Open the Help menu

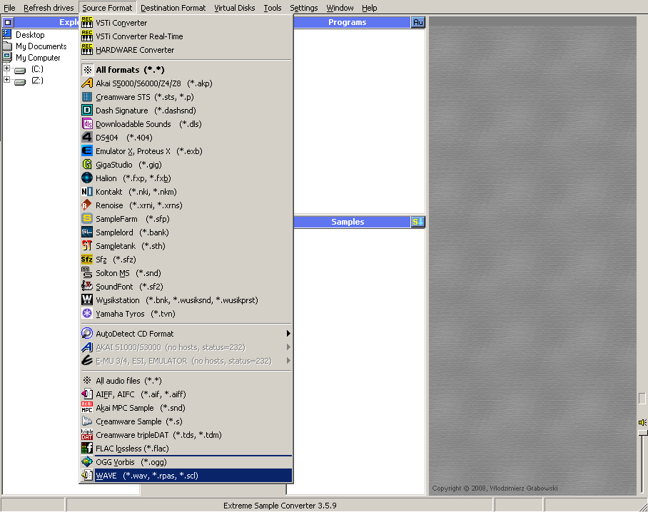(x=370, y=8)
